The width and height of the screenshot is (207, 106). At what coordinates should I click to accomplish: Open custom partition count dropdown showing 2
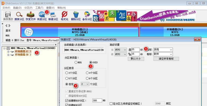pos(85,84)
